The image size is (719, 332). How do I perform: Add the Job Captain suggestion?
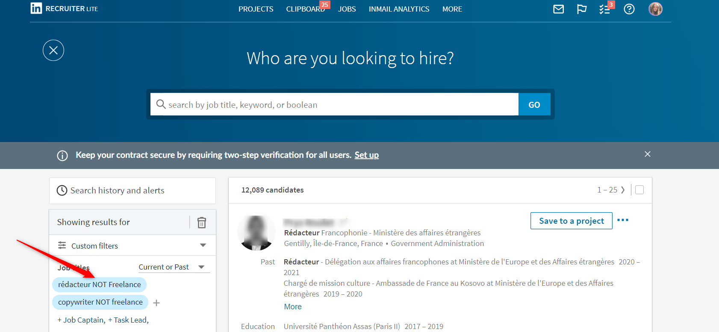tap(81, 320)
